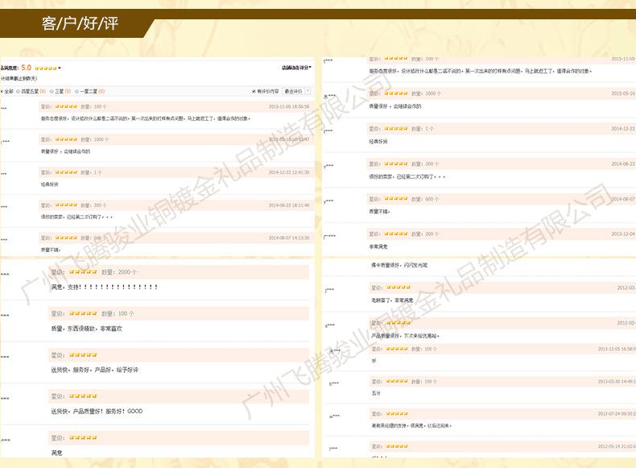
Task: Open the 最近评价 sort dropdown
Action: pyautogui.click(x=296, y=91)
